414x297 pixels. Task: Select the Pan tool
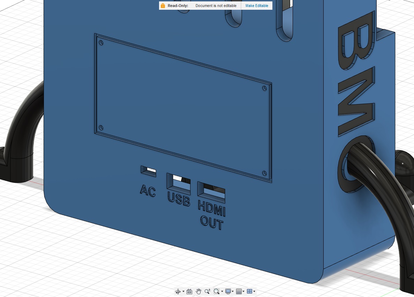coord(199,291)
